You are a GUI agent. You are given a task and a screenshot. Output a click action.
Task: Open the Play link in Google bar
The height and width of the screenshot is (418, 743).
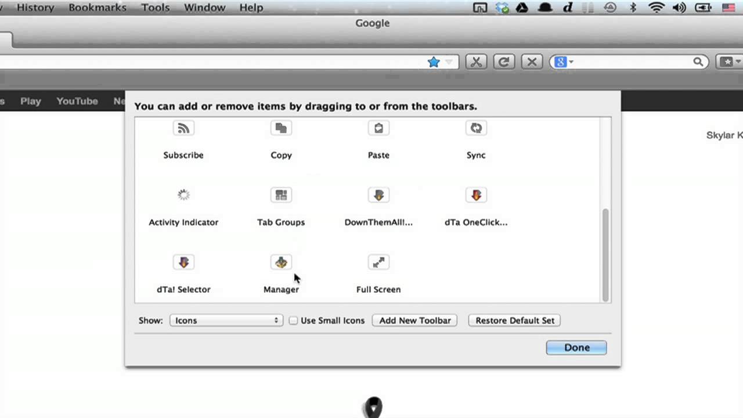point(31,101)
